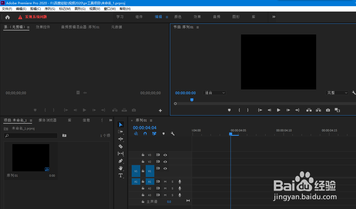This screenshot has width=356, height=209.
Task: Open the playback resolution 完整 dropdown
Action: point(337,93)
